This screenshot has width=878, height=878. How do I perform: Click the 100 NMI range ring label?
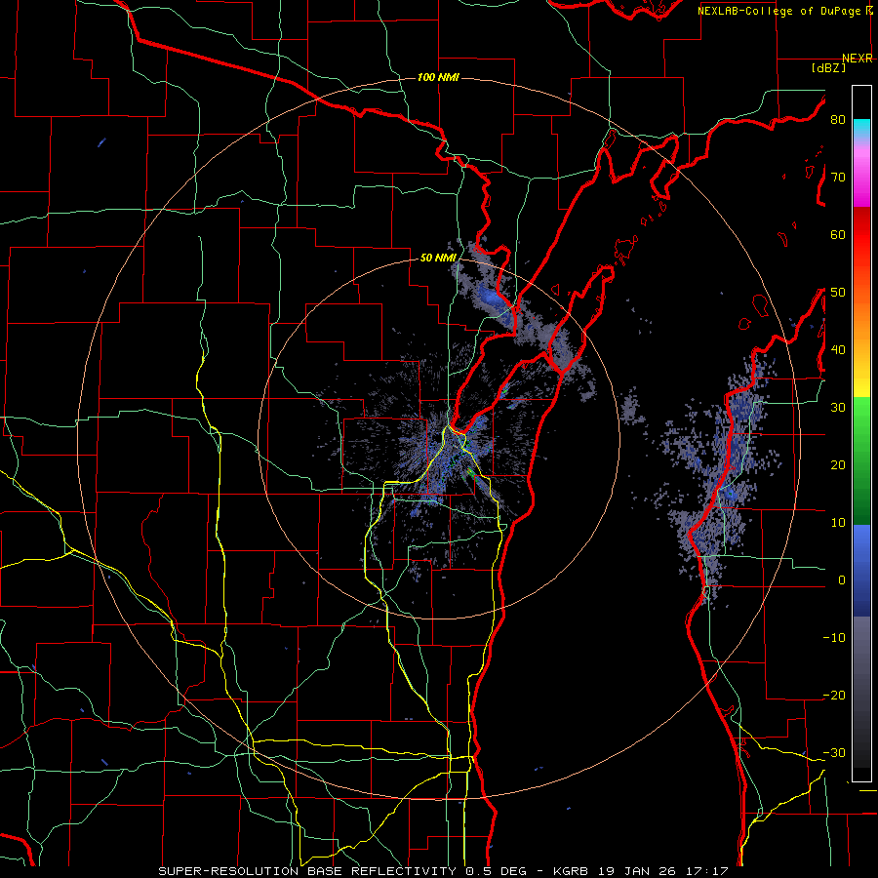click(x=438, y=77)
